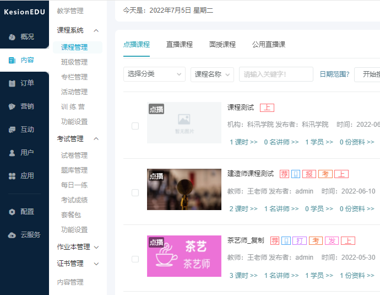Open the 订单 orders icon
The height and width of the screenshot is (295, 380).
pyautogui.click(x=12, y=83)
